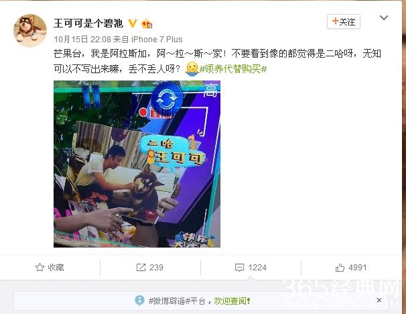Click the sad emoji in the post text
406x314 pixels.
[192, 68]
